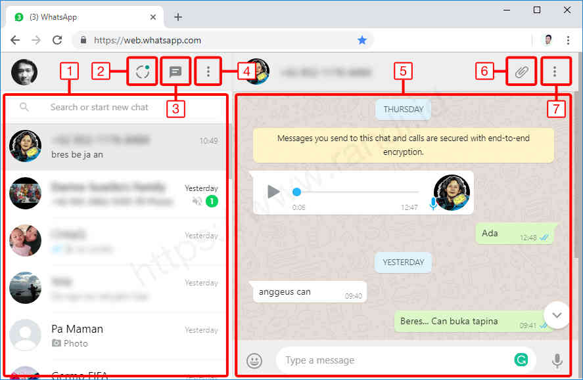Go back in the browser

pos(15,40)
